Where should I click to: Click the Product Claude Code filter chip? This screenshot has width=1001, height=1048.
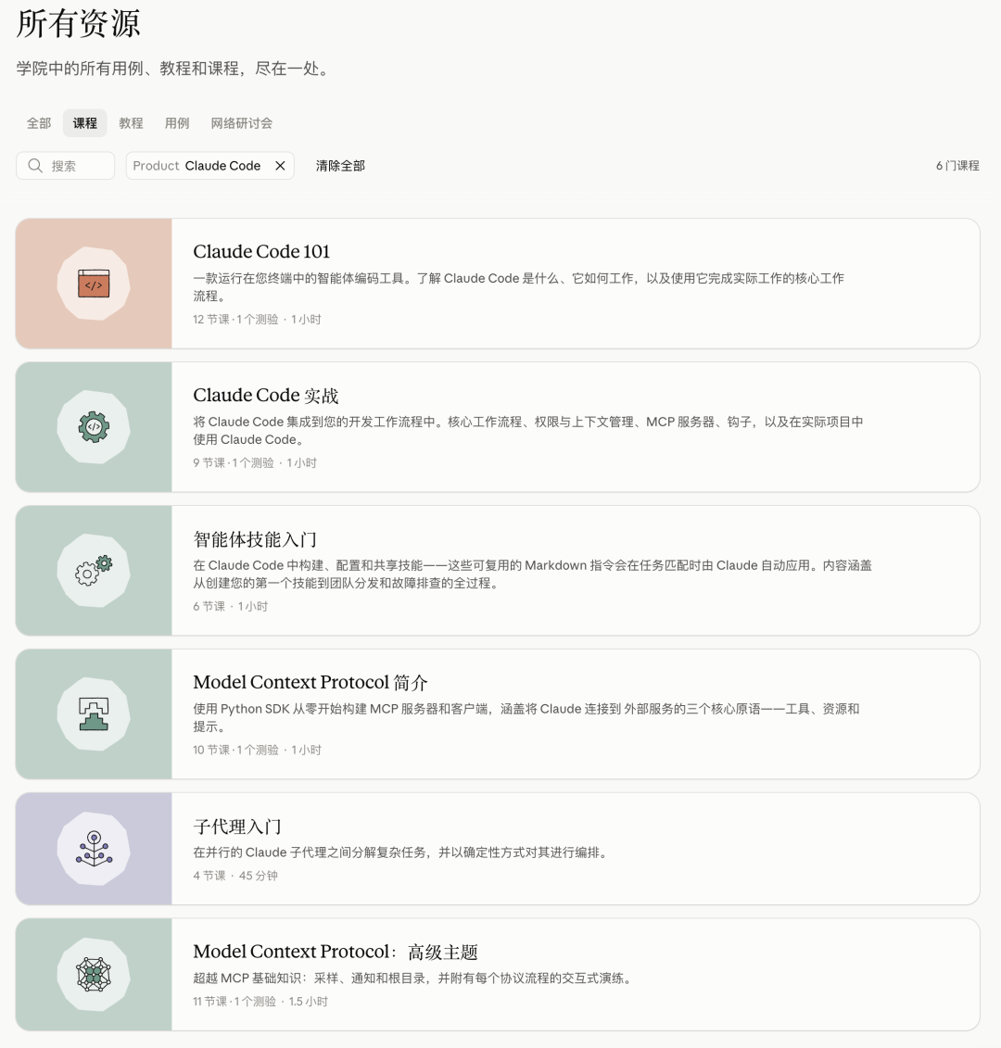click(210, 166)
